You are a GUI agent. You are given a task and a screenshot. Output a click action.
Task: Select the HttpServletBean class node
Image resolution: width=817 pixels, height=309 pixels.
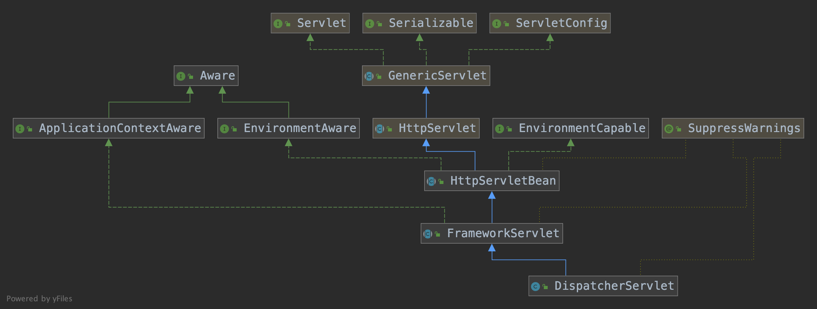[x=503, y=181]
